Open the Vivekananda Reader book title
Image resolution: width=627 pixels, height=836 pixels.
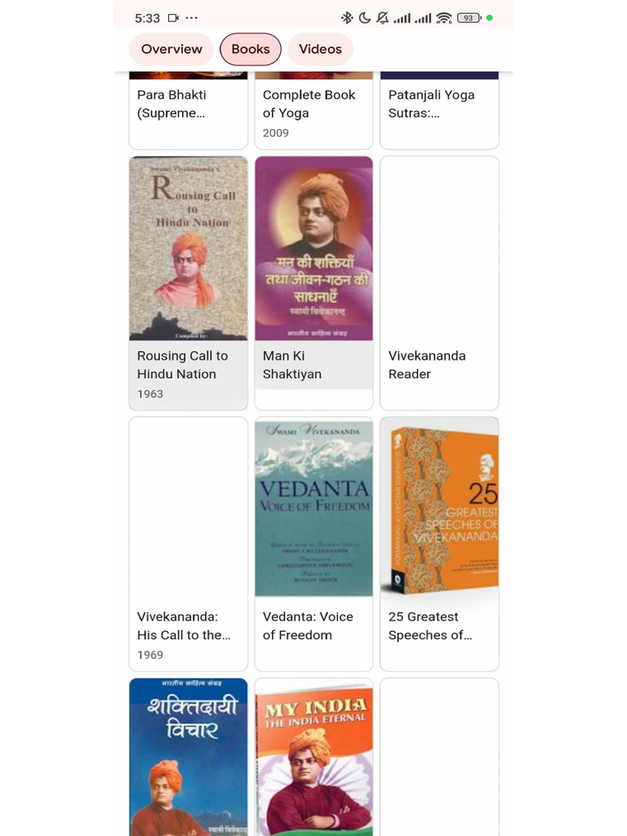tap(427, 365)
